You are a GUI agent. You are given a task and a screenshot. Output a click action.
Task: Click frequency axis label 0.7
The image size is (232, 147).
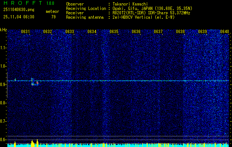[x=3, y=121]
